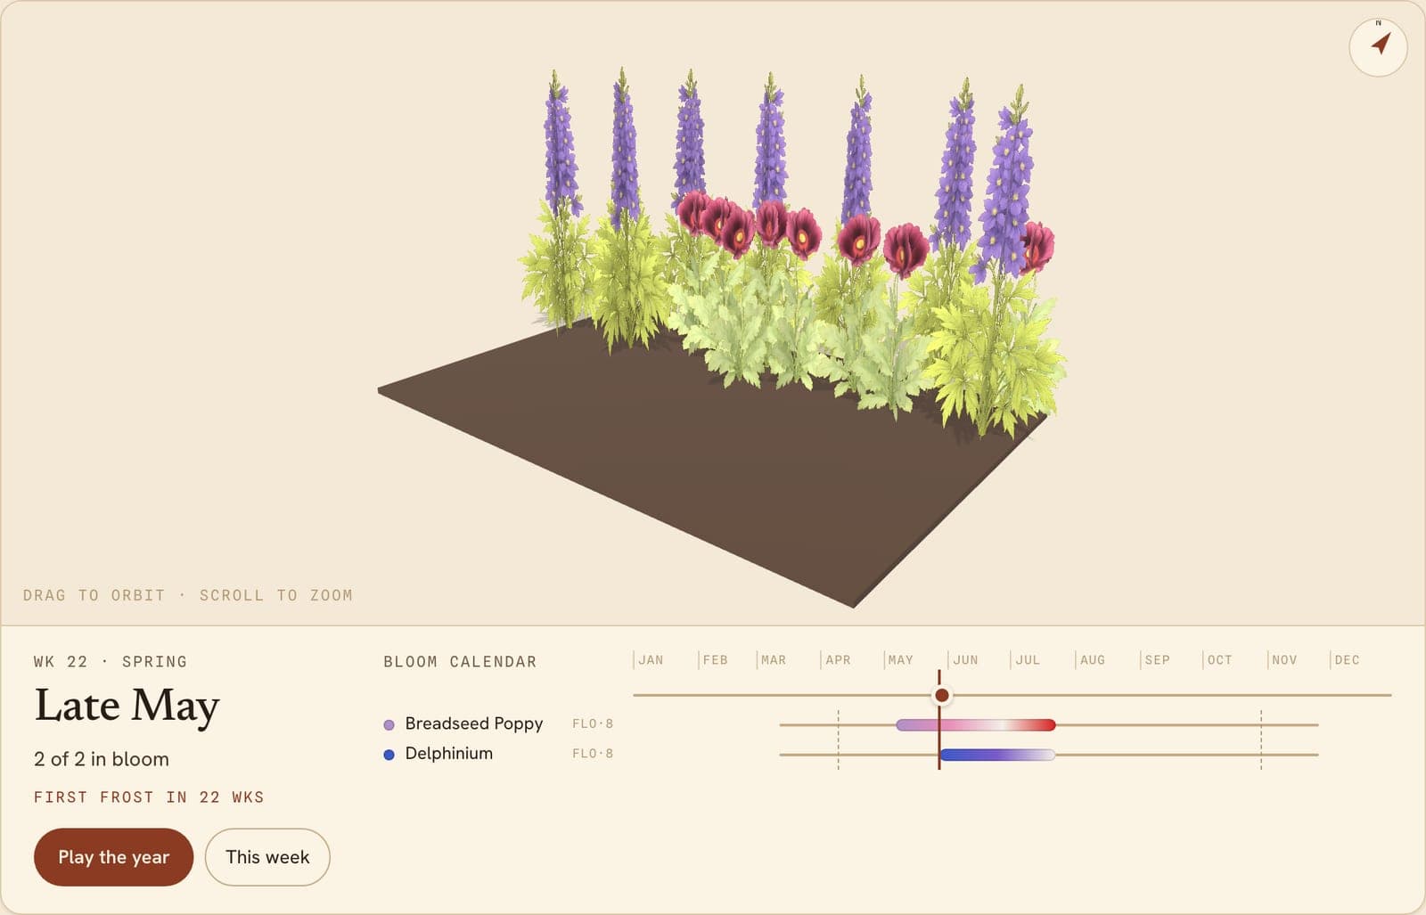Click the MAR month label
Viewport: 1426px width, 915px height.
774,660
